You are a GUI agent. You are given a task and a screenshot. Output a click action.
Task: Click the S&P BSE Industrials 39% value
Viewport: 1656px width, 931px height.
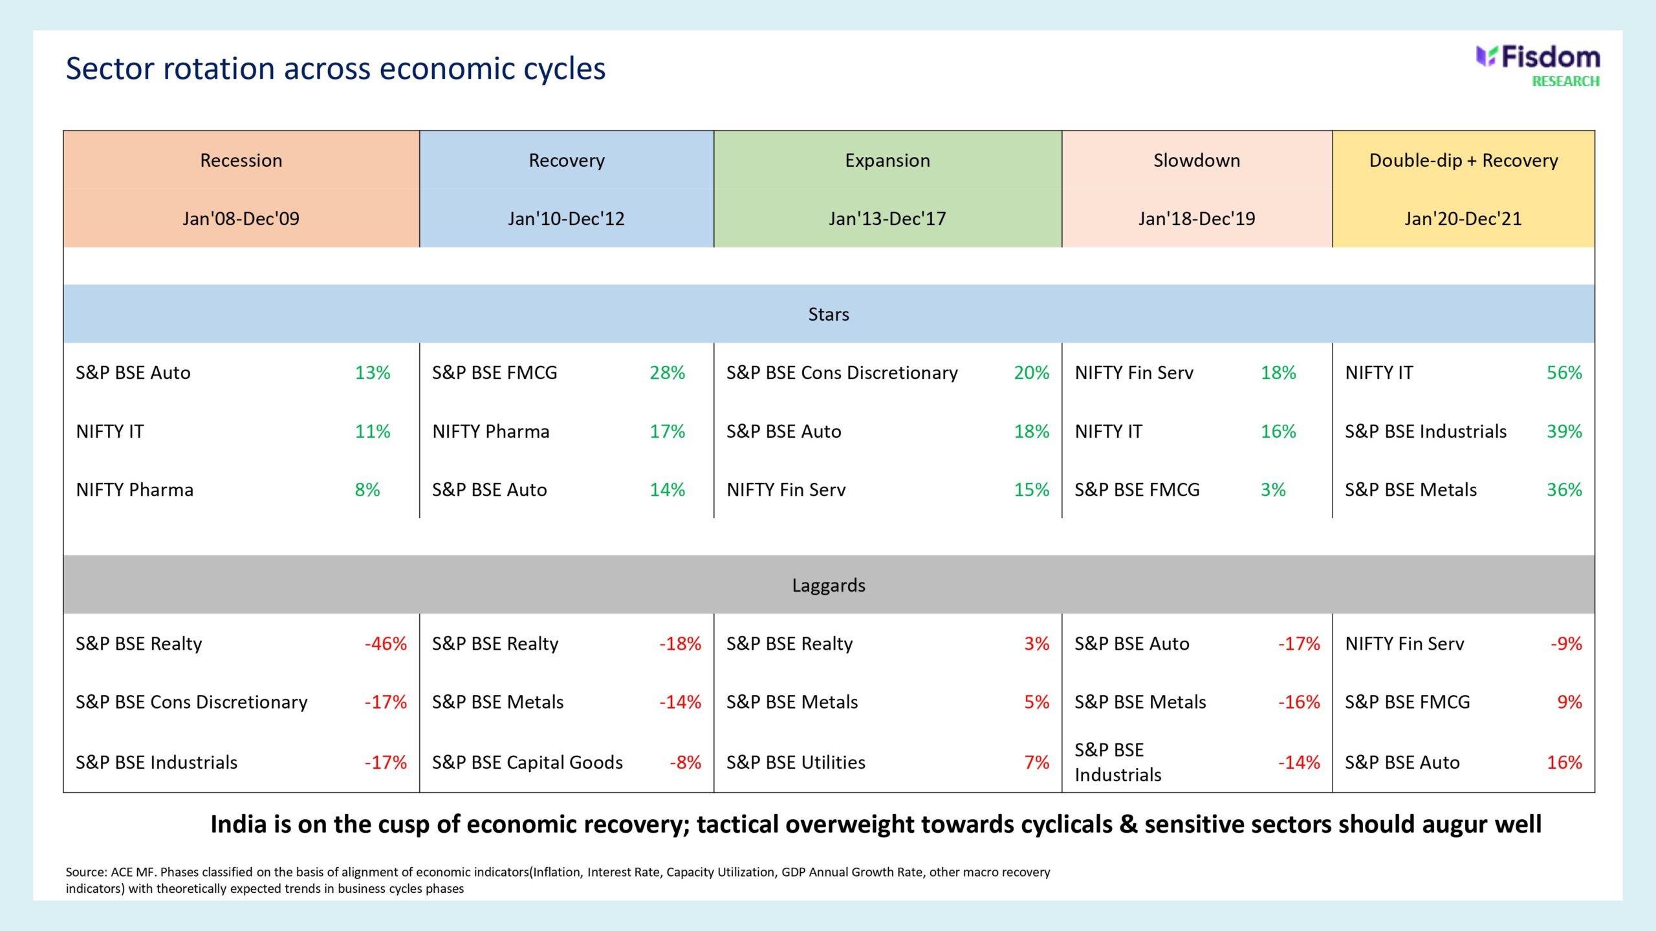pyautogui.click(x=1563, y=431)
